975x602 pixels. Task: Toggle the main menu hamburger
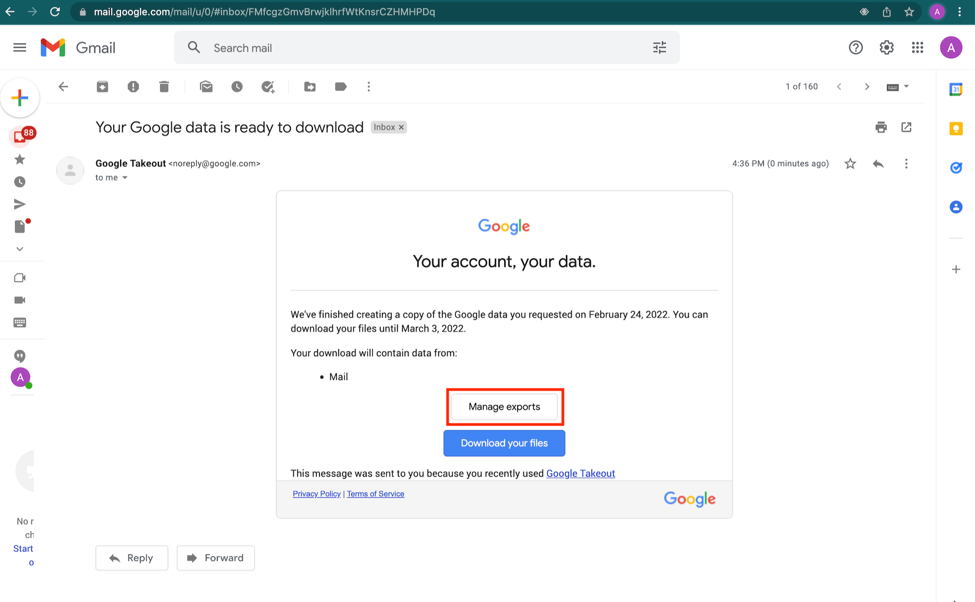point(20,48)
